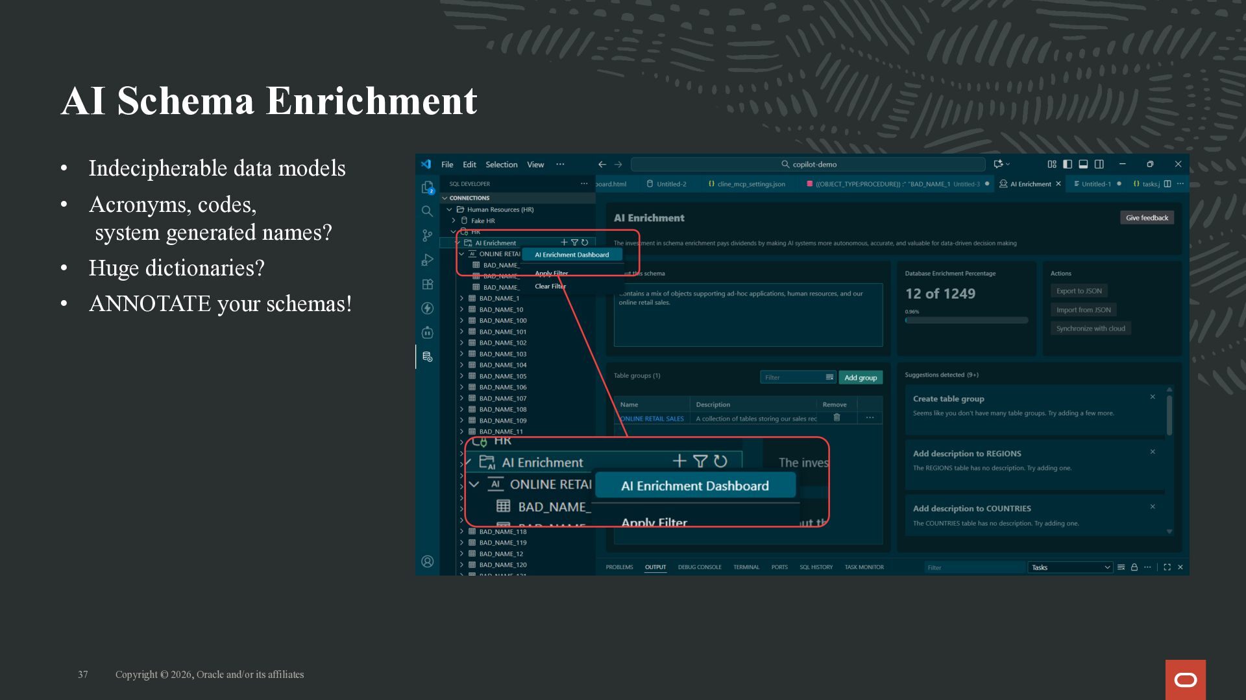Open the View menu

click(x=535, y=165)
